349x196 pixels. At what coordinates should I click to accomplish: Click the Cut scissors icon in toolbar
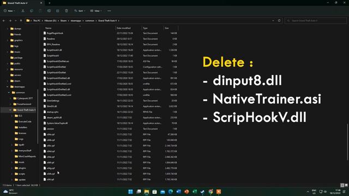pyautogui.click(x=23, y=11)
